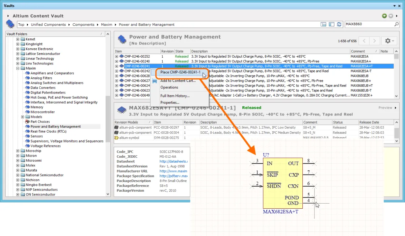Select the Amplifiers and Comparators folder
This screenshot has width=405, height=236.
[x=52, y=73]
